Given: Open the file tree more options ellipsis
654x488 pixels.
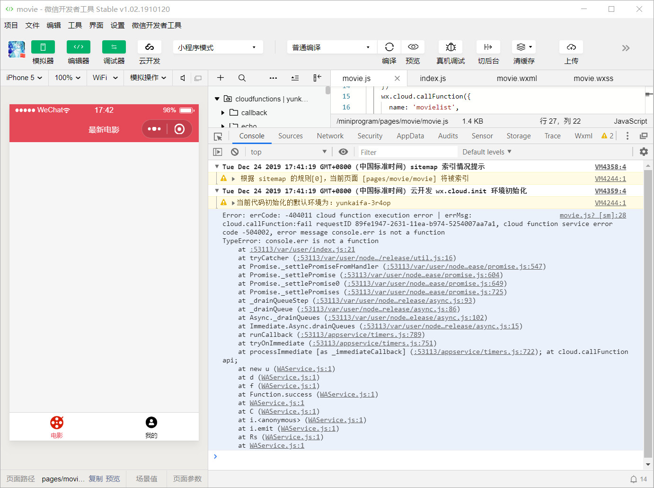Looking at the screenshot, I should click(273, 78).
